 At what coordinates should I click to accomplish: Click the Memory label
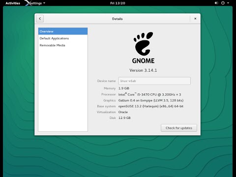[110, 88]
